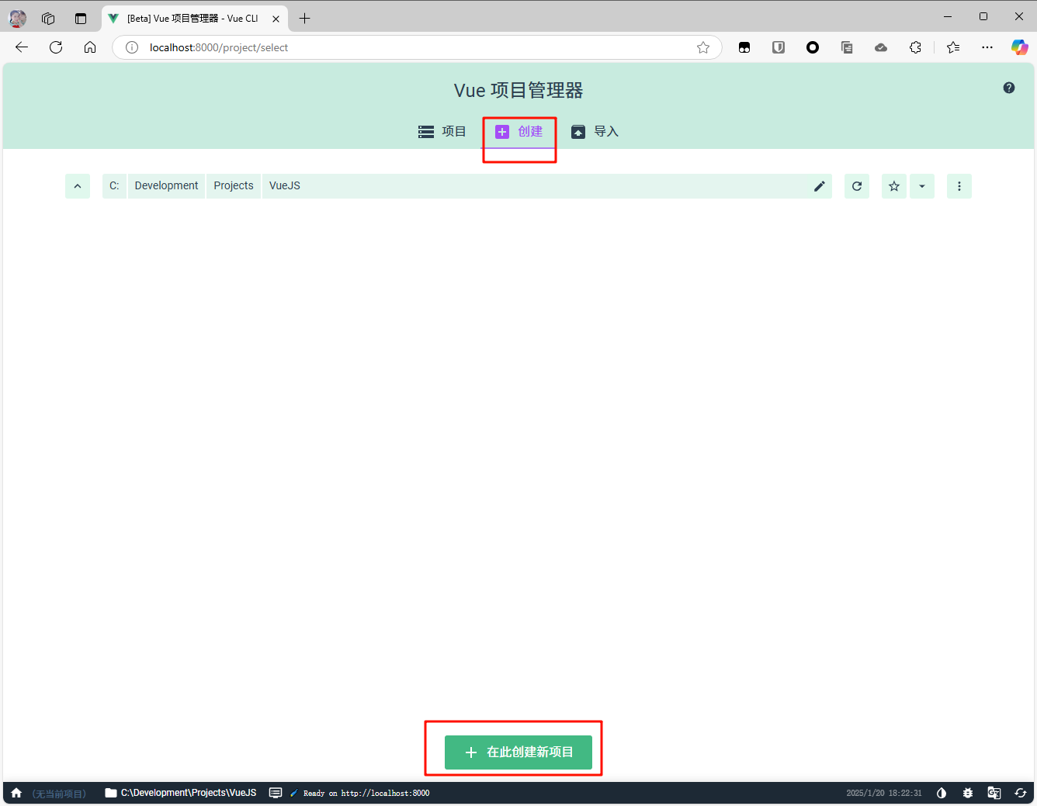
Task: Close the Vue CLI browser tab
Action: (276, 19)
